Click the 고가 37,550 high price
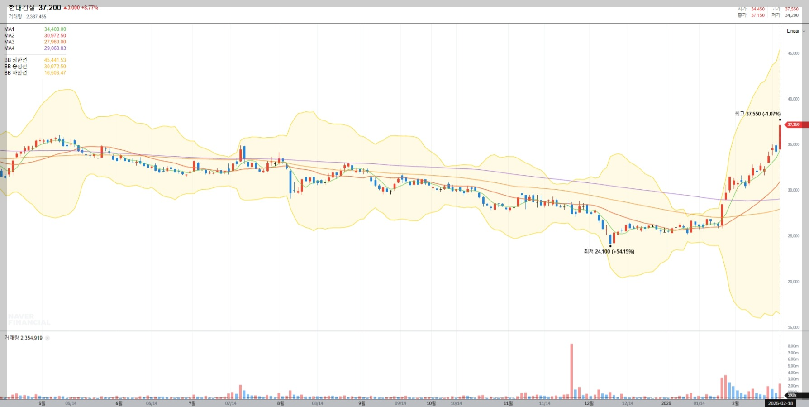 click(x=785, y=9)
